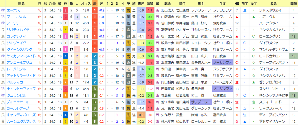Open the ムーンエクスプレス horse link

pos(21,122)
